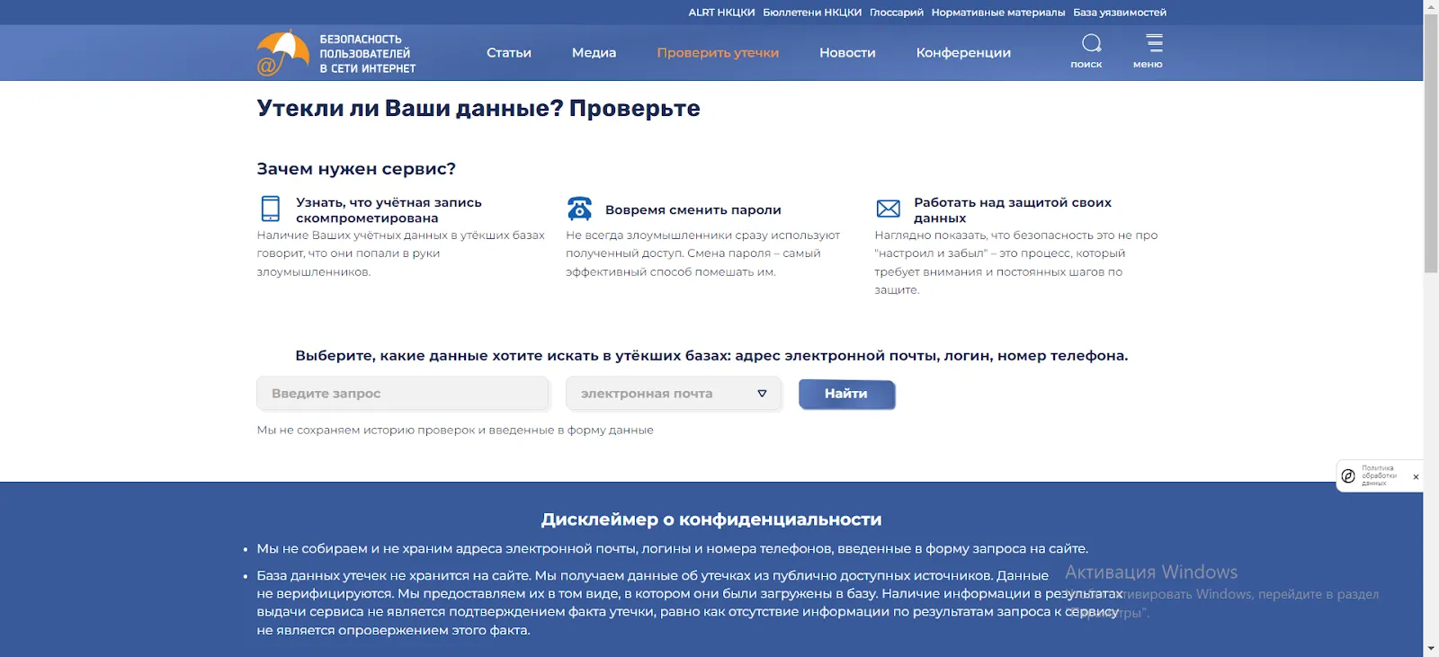
Task: Click the Введите запрос input field
Action: pyautogui.click(x=402, y=394)
